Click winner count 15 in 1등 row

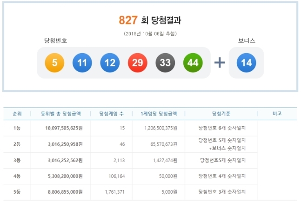[122, 128]
